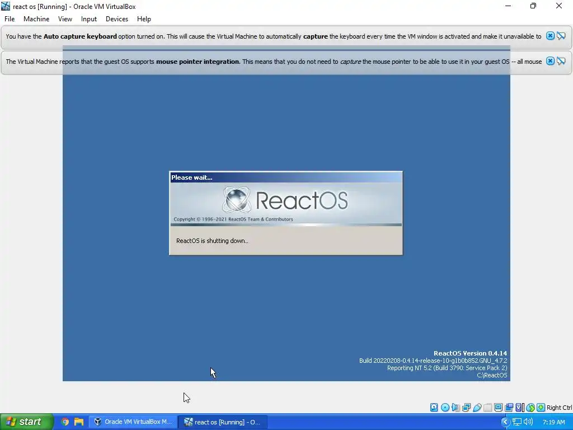The height and width of the screenshot is (430, 573).
Task: Select react os Running taskbar button
Action: coord(223,422)
